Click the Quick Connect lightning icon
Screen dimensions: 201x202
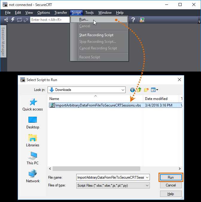click(x=13, y=20)
